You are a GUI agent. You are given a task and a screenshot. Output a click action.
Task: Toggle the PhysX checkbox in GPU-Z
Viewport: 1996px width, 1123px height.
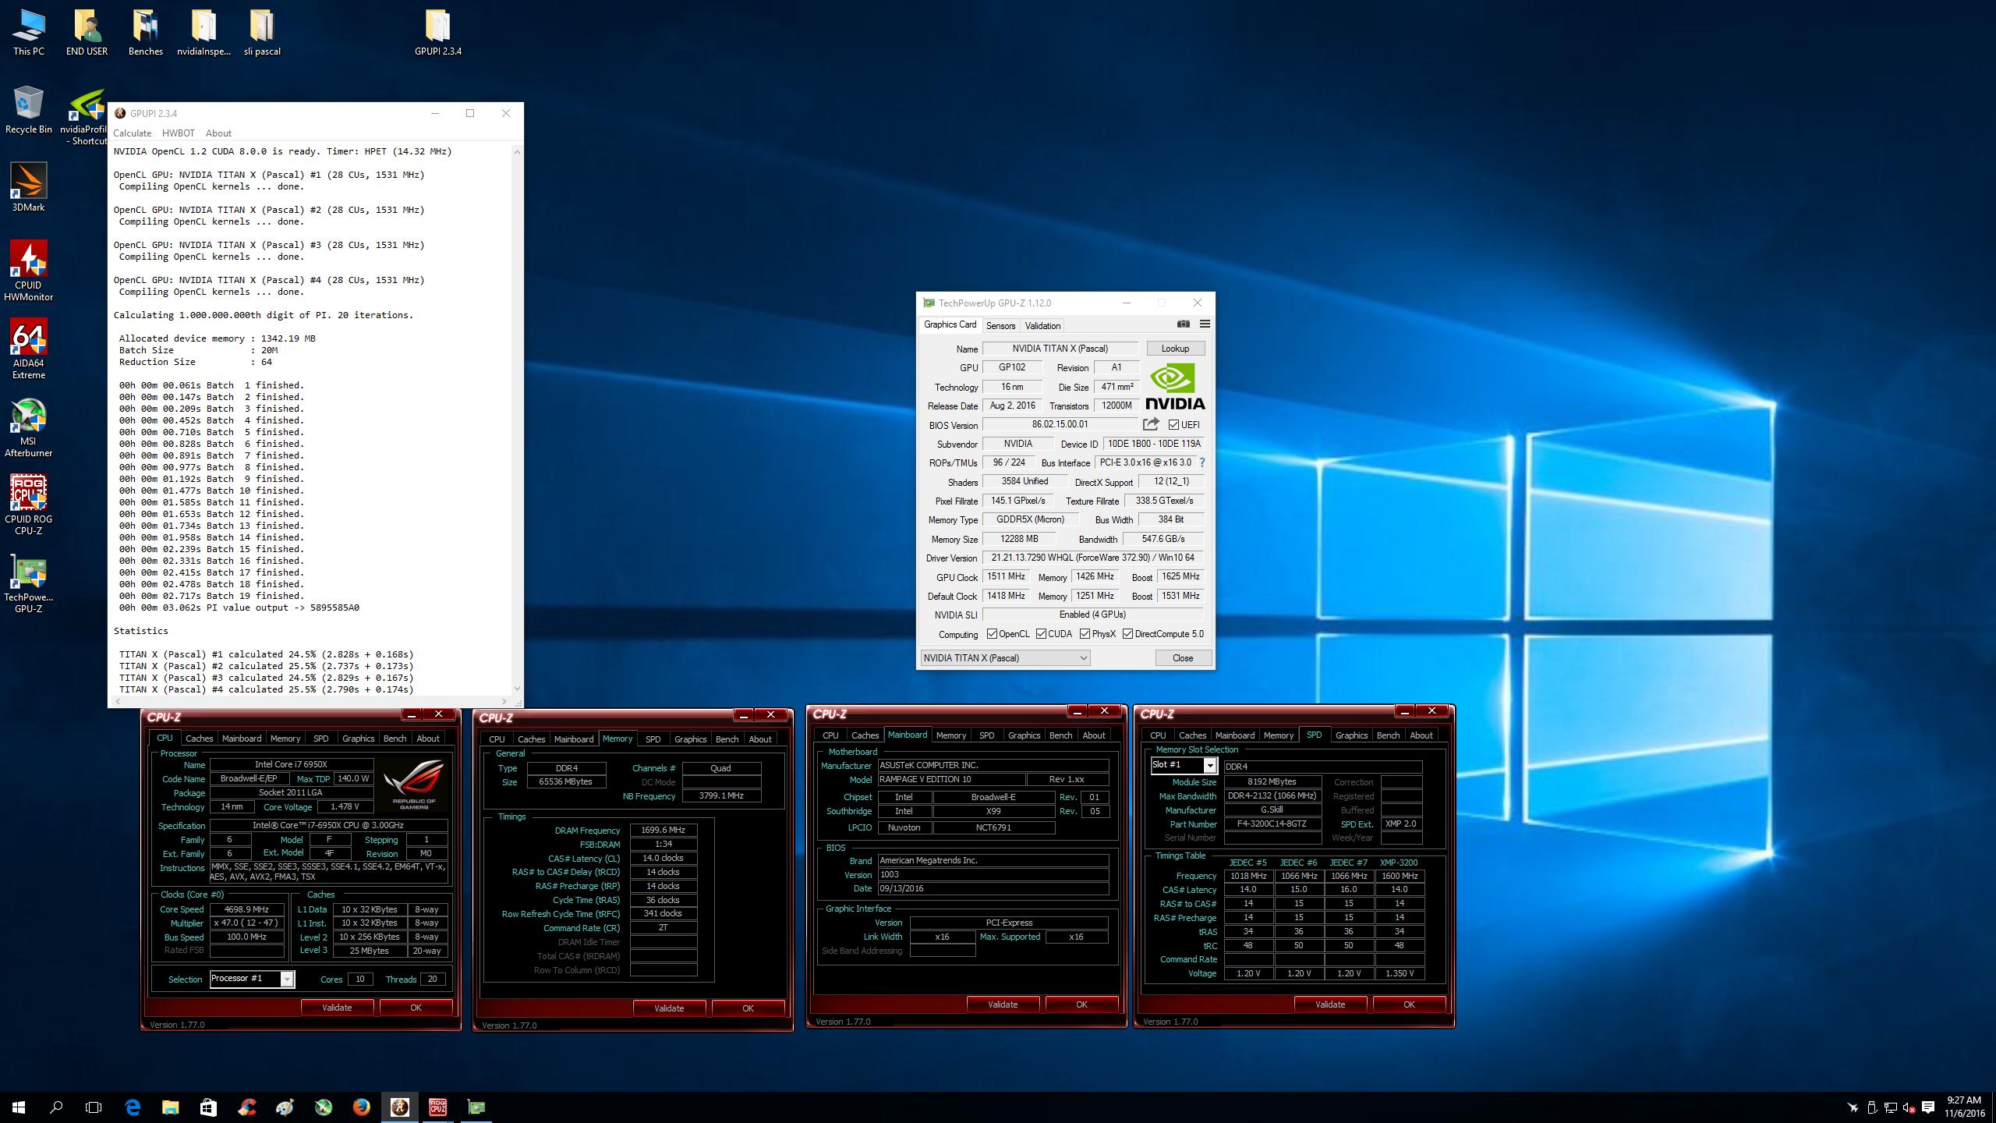[x=1085, y=634]
